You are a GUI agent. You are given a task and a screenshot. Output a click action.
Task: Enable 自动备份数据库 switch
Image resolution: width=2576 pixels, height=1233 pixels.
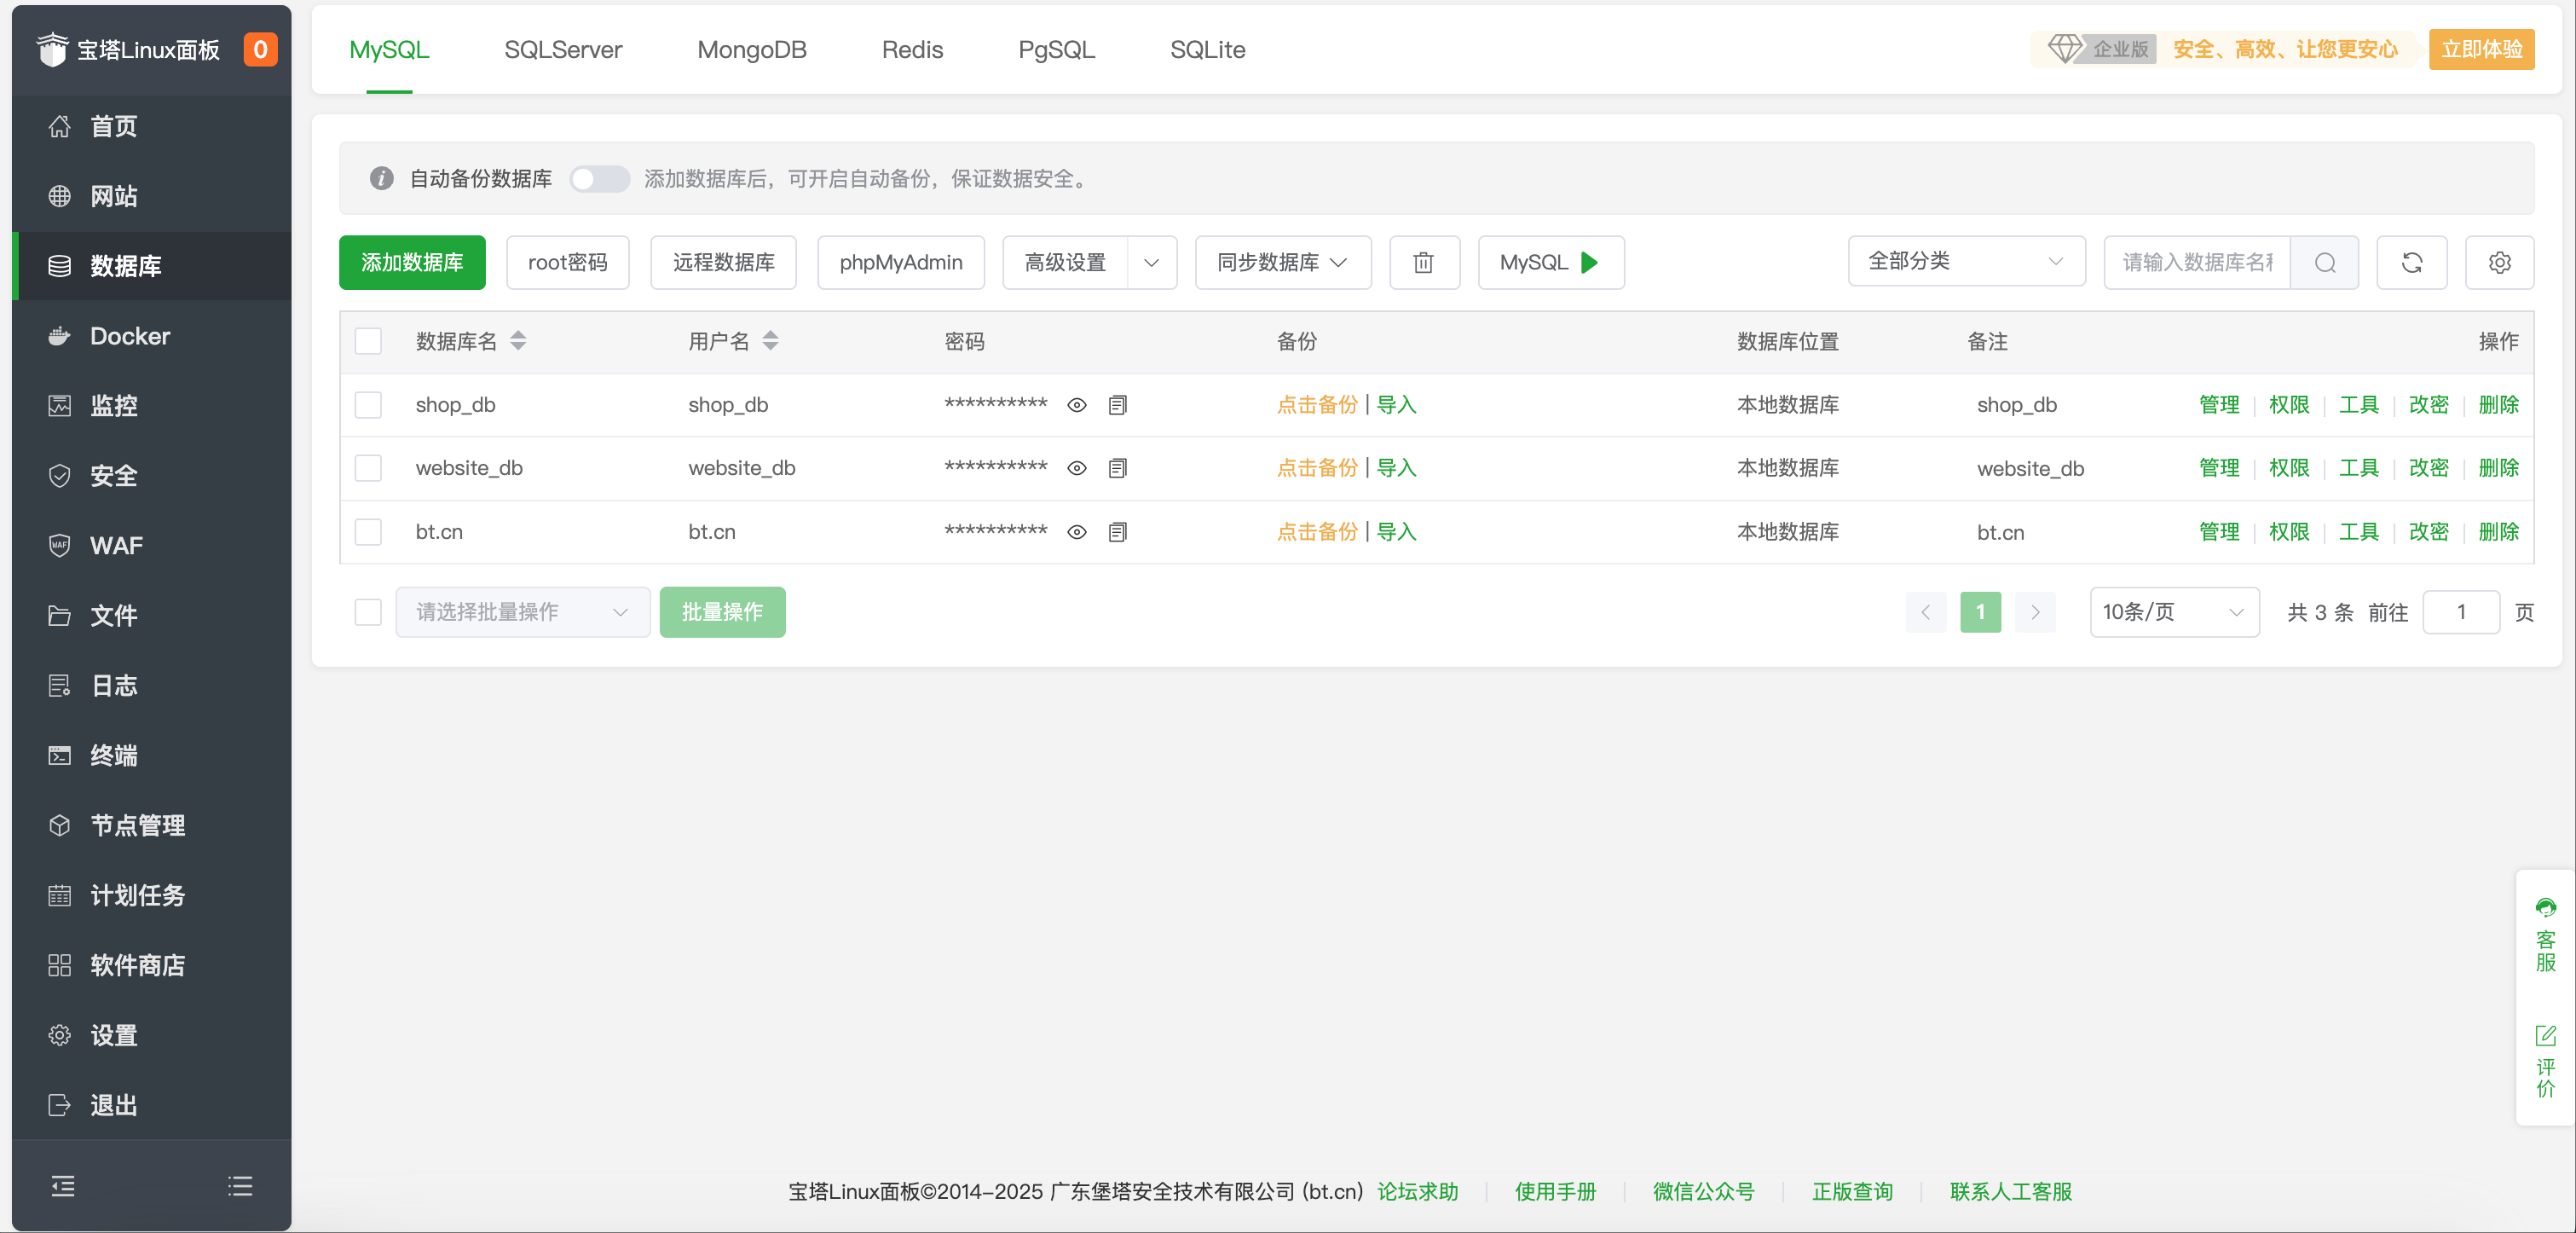599,179
